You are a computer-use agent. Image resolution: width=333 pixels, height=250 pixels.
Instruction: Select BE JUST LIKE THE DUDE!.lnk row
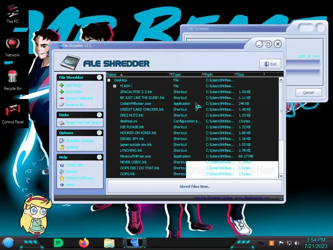tap(192, 98)
